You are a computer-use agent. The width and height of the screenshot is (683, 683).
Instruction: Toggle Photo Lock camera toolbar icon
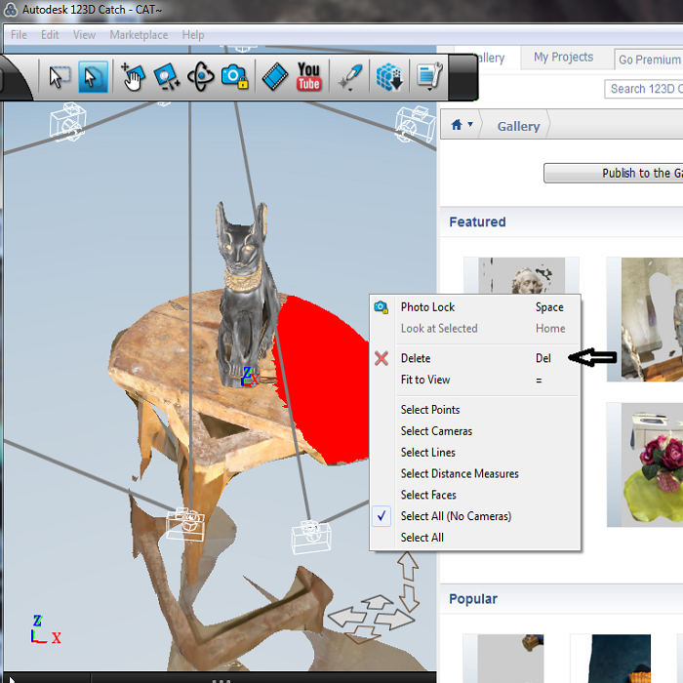point(234,77)
